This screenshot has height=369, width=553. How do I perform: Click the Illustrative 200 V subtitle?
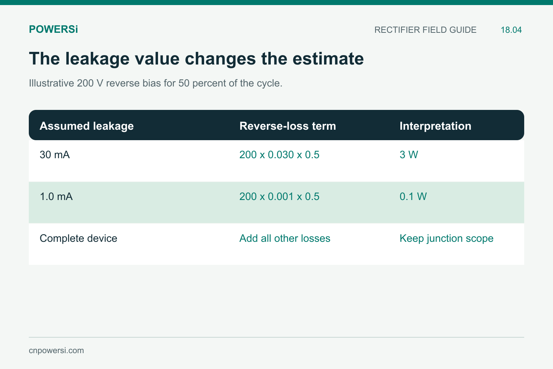(156, 83)
